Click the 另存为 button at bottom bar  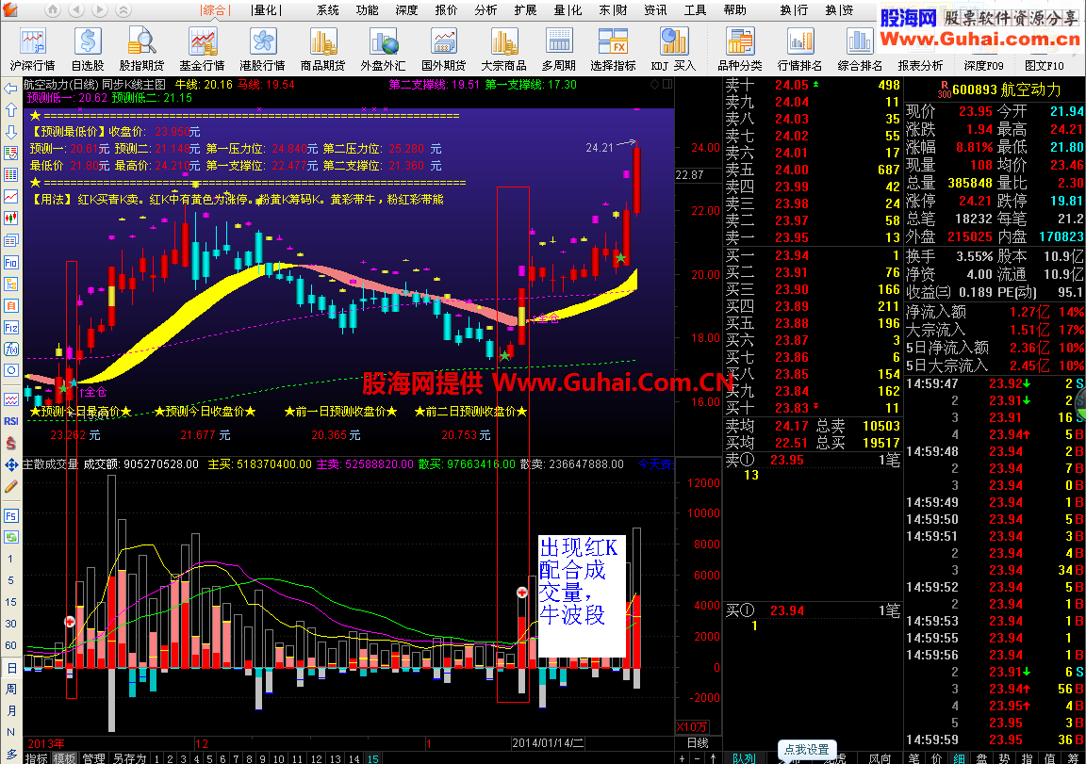pos(129,758)
